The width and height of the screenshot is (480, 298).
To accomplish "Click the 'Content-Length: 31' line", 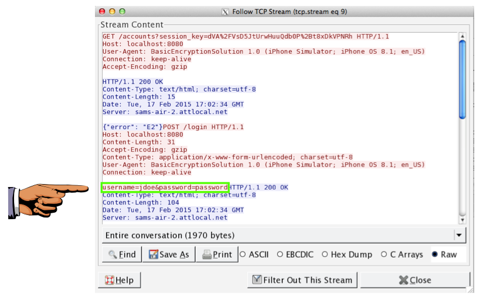I will 139,142.
